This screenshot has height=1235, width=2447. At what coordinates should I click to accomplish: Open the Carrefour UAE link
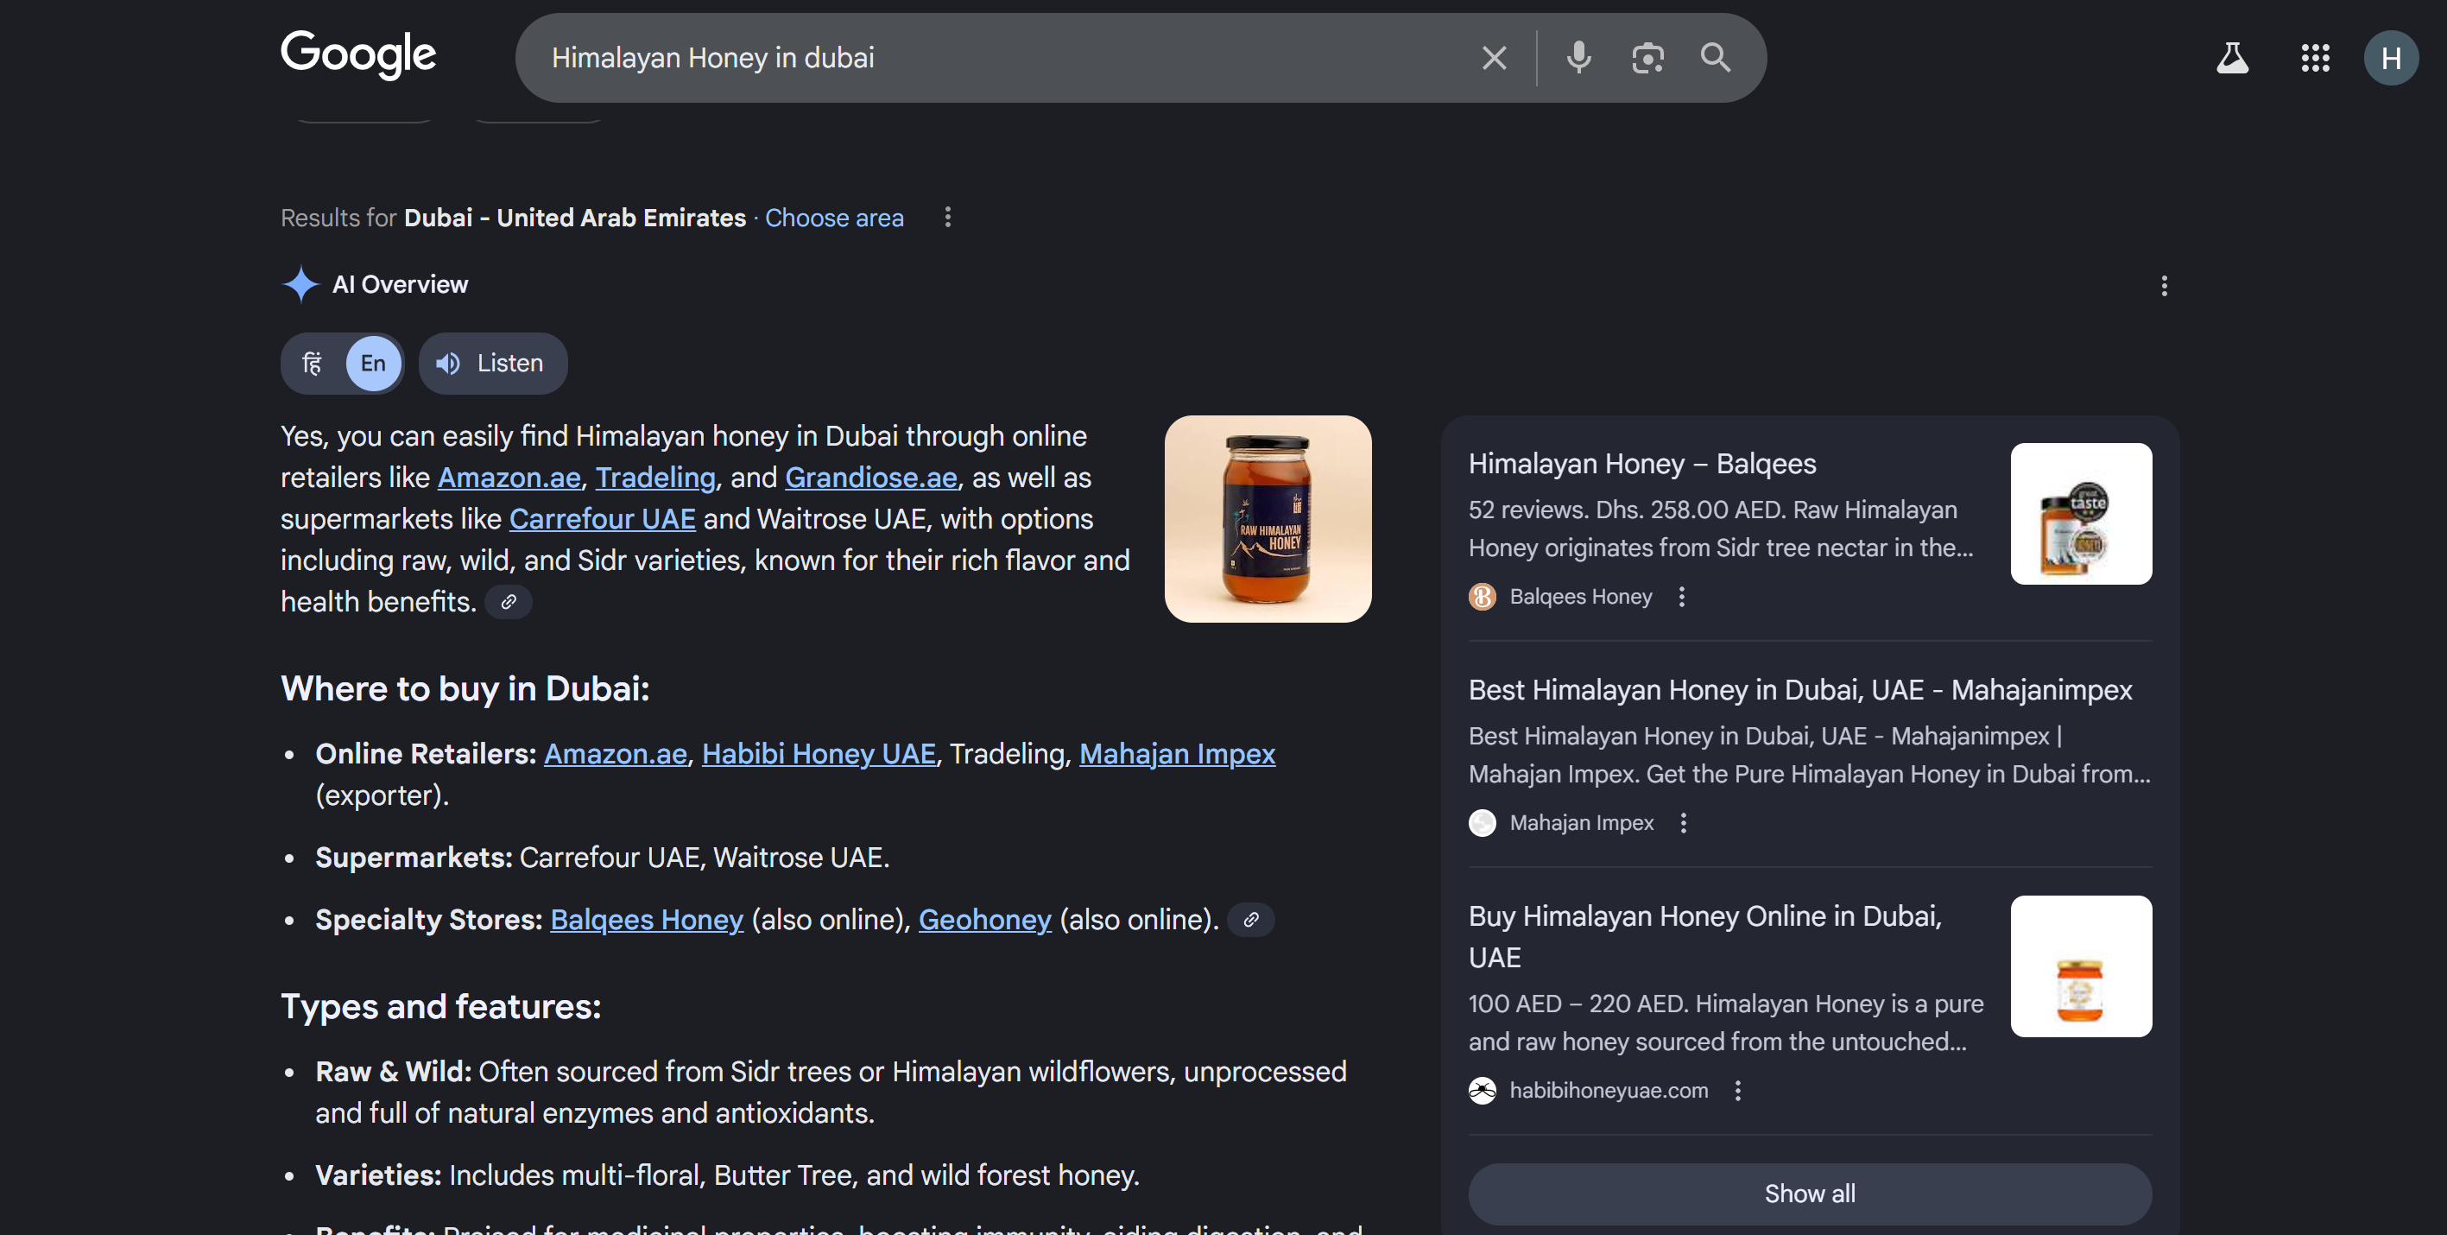[602, 519]
